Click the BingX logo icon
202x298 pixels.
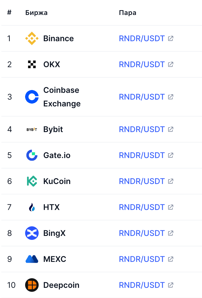32,233
